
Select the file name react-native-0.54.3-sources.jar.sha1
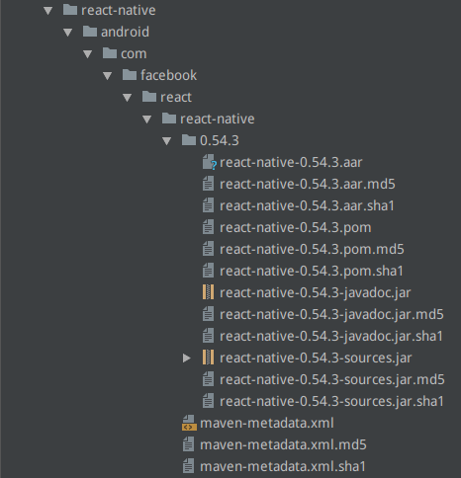tap(331, 402)
